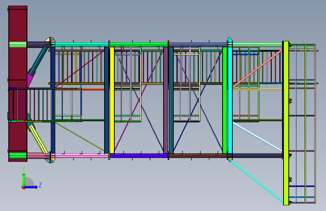The height and width of the screenshot is (211, 326).
Task: Select the brown horizontal bottom tube
Action: [x=198, y=155]
